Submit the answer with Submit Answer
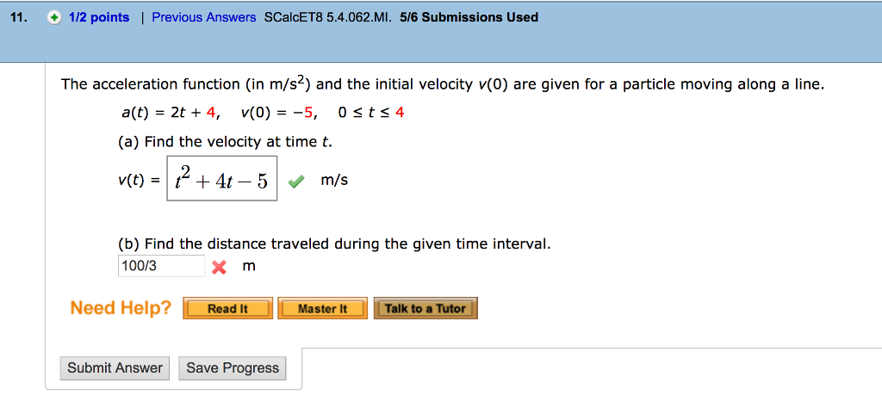Screen dimensions: 882x401 (115, 368)
